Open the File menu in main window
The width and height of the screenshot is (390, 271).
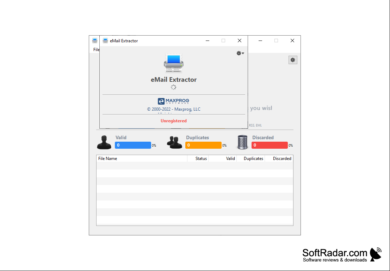pos(96,50)
